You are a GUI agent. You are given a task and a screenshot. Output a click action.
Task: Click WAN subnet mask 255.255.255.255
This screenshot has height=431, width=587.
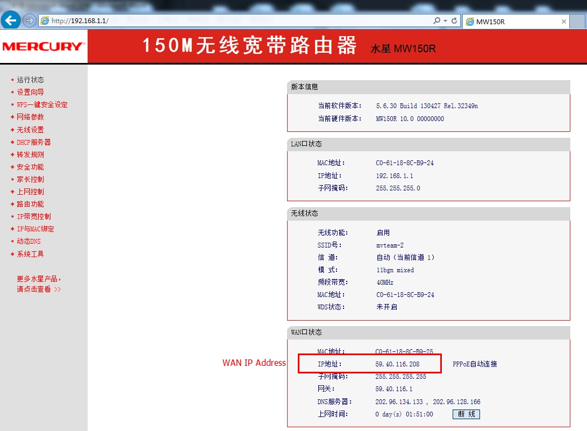pos(400,377)
